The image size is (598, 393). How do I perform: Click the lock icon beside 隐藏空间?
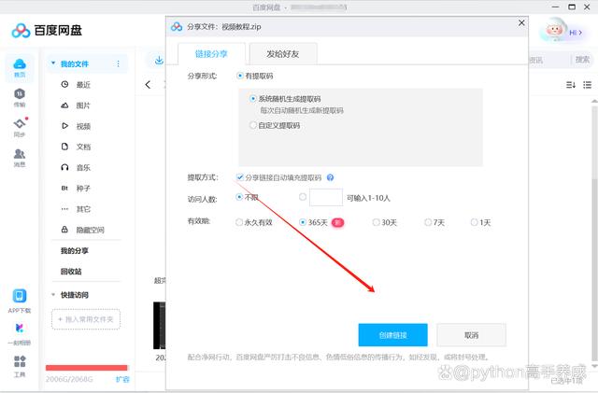point(64,229)
